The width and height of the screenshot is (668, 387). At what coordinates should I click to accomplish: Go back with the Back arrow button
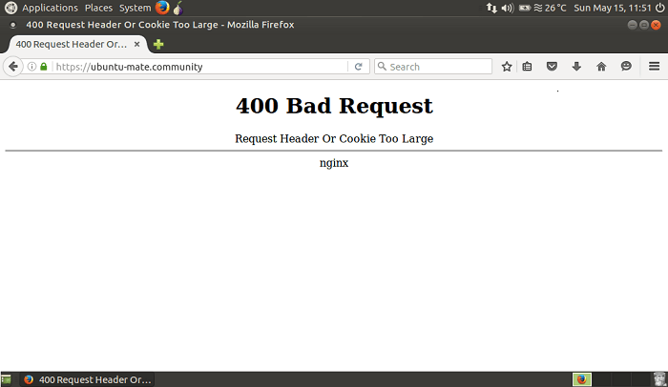(12, 67)
